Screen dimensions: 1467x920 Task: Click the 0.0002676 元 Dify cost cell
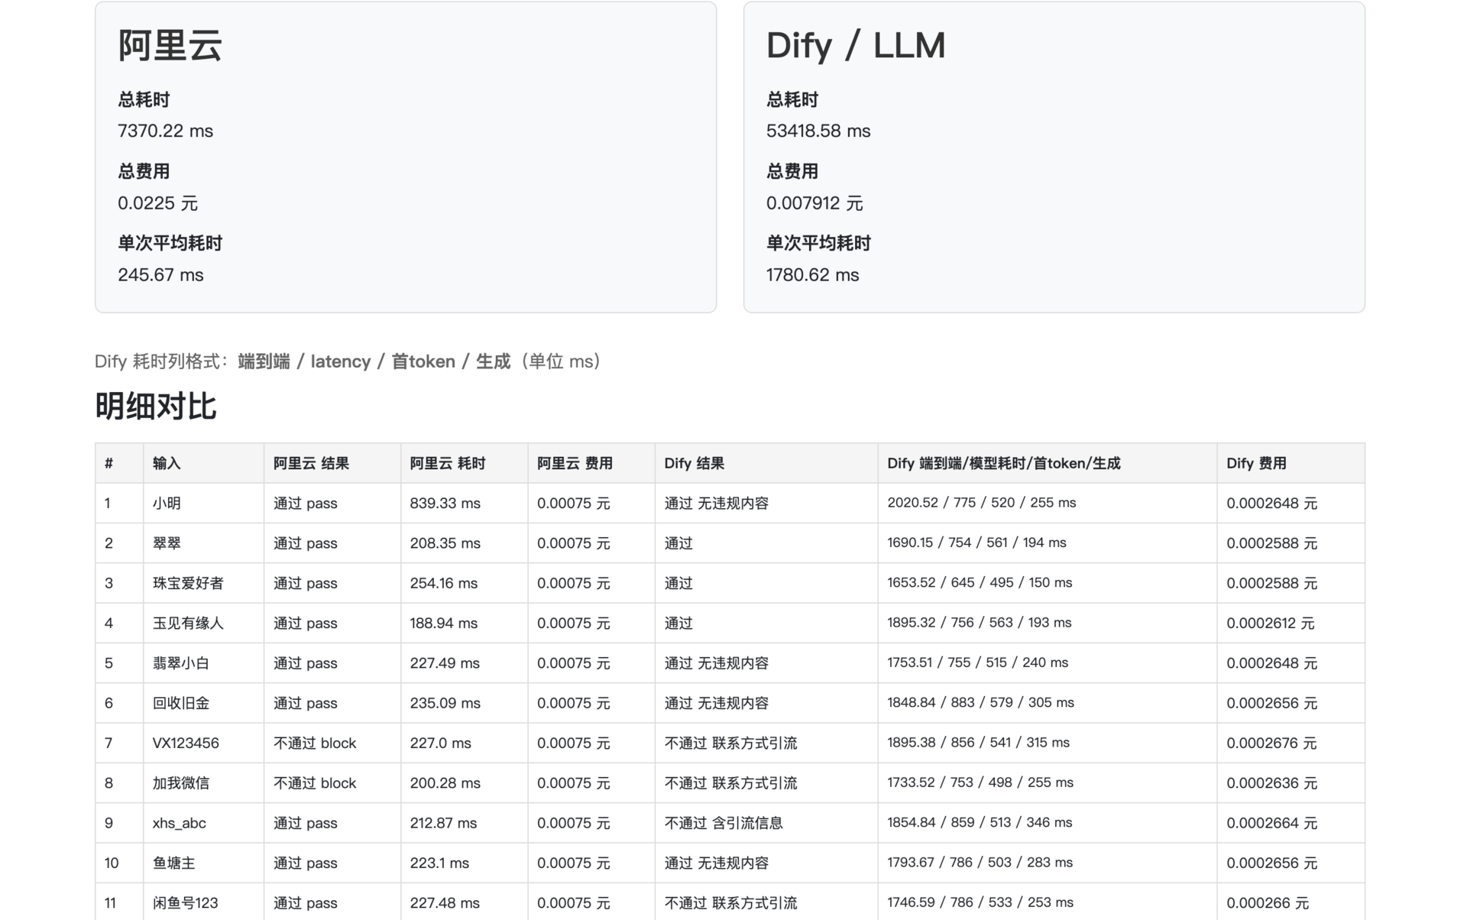[1271, 743]
